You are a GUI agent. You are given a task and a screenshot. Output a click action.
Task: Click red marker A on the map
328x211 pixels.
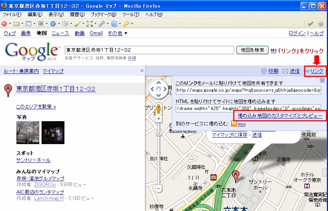pyautogui.click(x=236, y=176)
